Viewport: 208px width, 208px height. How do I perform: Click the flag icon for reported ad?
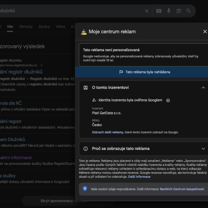(121, 72)
